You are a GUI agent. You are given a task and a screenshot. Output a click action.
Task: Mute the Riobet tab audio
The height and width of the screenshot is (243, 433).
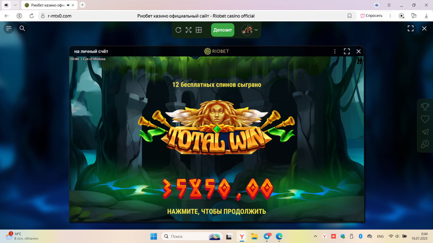(x=68, y=5)
